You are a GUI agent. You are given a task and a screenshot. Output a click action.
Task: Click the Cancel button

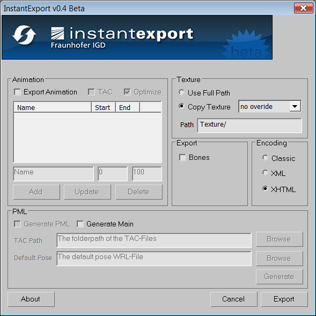pyautogui.click(x=234, y=299)
